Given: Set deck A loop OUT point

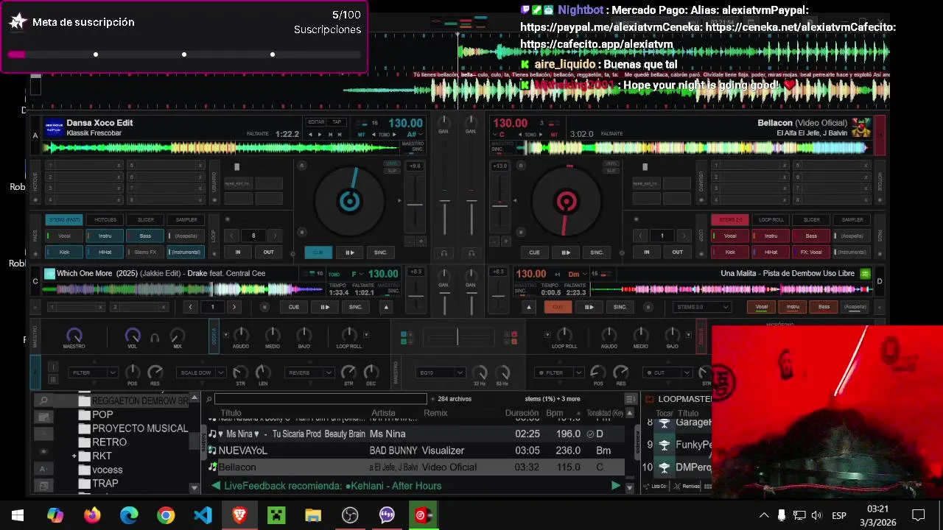Looking at the screenshot, I should [268, 252].
